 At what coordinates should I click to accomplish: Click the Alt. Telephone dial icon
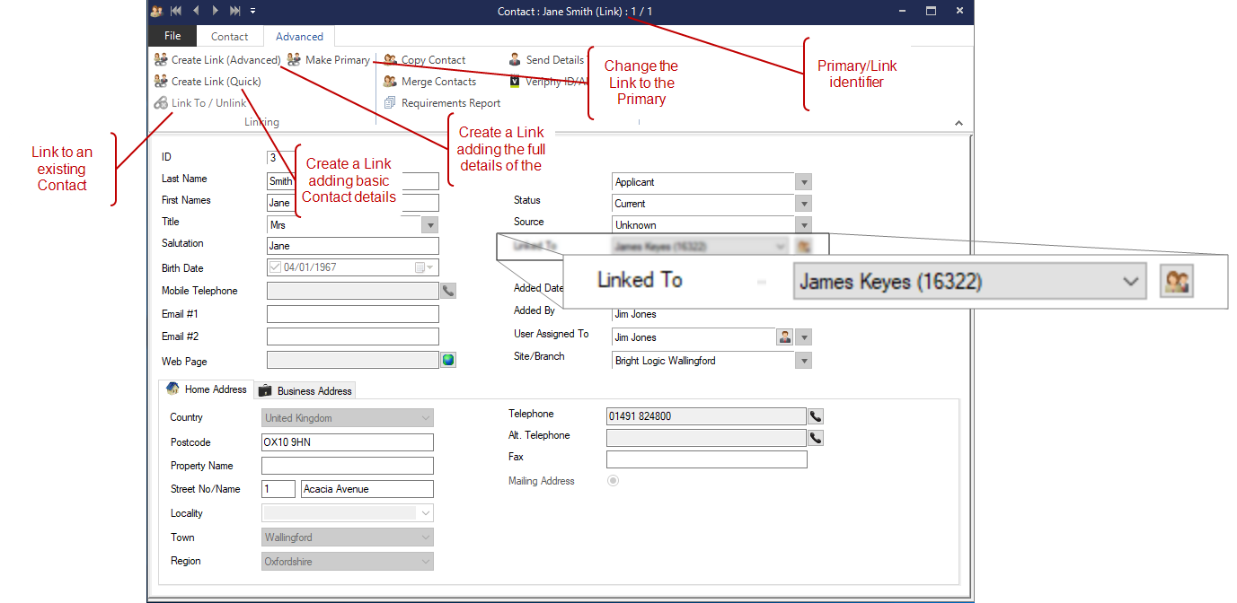point(815,438)
